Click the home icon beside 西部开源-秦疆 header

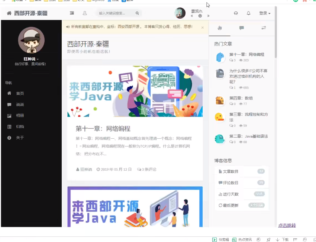coord(9,13)
